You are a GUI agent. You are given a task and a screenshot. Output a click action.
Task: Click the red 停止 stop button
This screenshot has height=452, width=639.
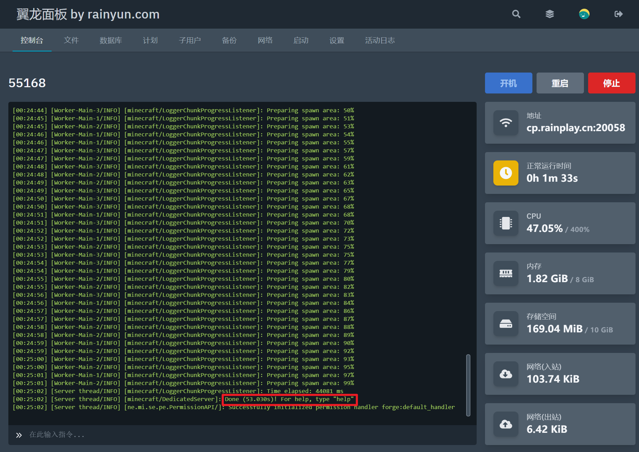coord(612,83)
